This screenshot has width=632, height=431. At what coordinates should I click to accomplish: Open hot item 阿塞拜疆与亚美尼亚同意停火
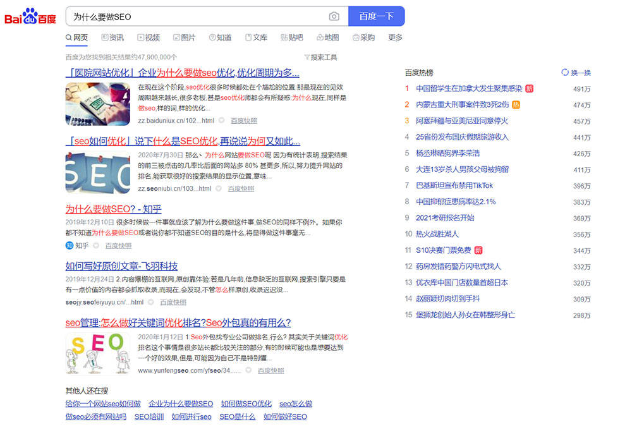(462, 121)
